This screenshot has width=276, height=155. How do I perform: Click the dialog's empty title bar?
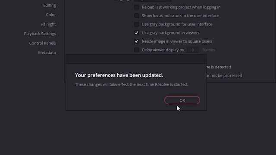point(136,59)
